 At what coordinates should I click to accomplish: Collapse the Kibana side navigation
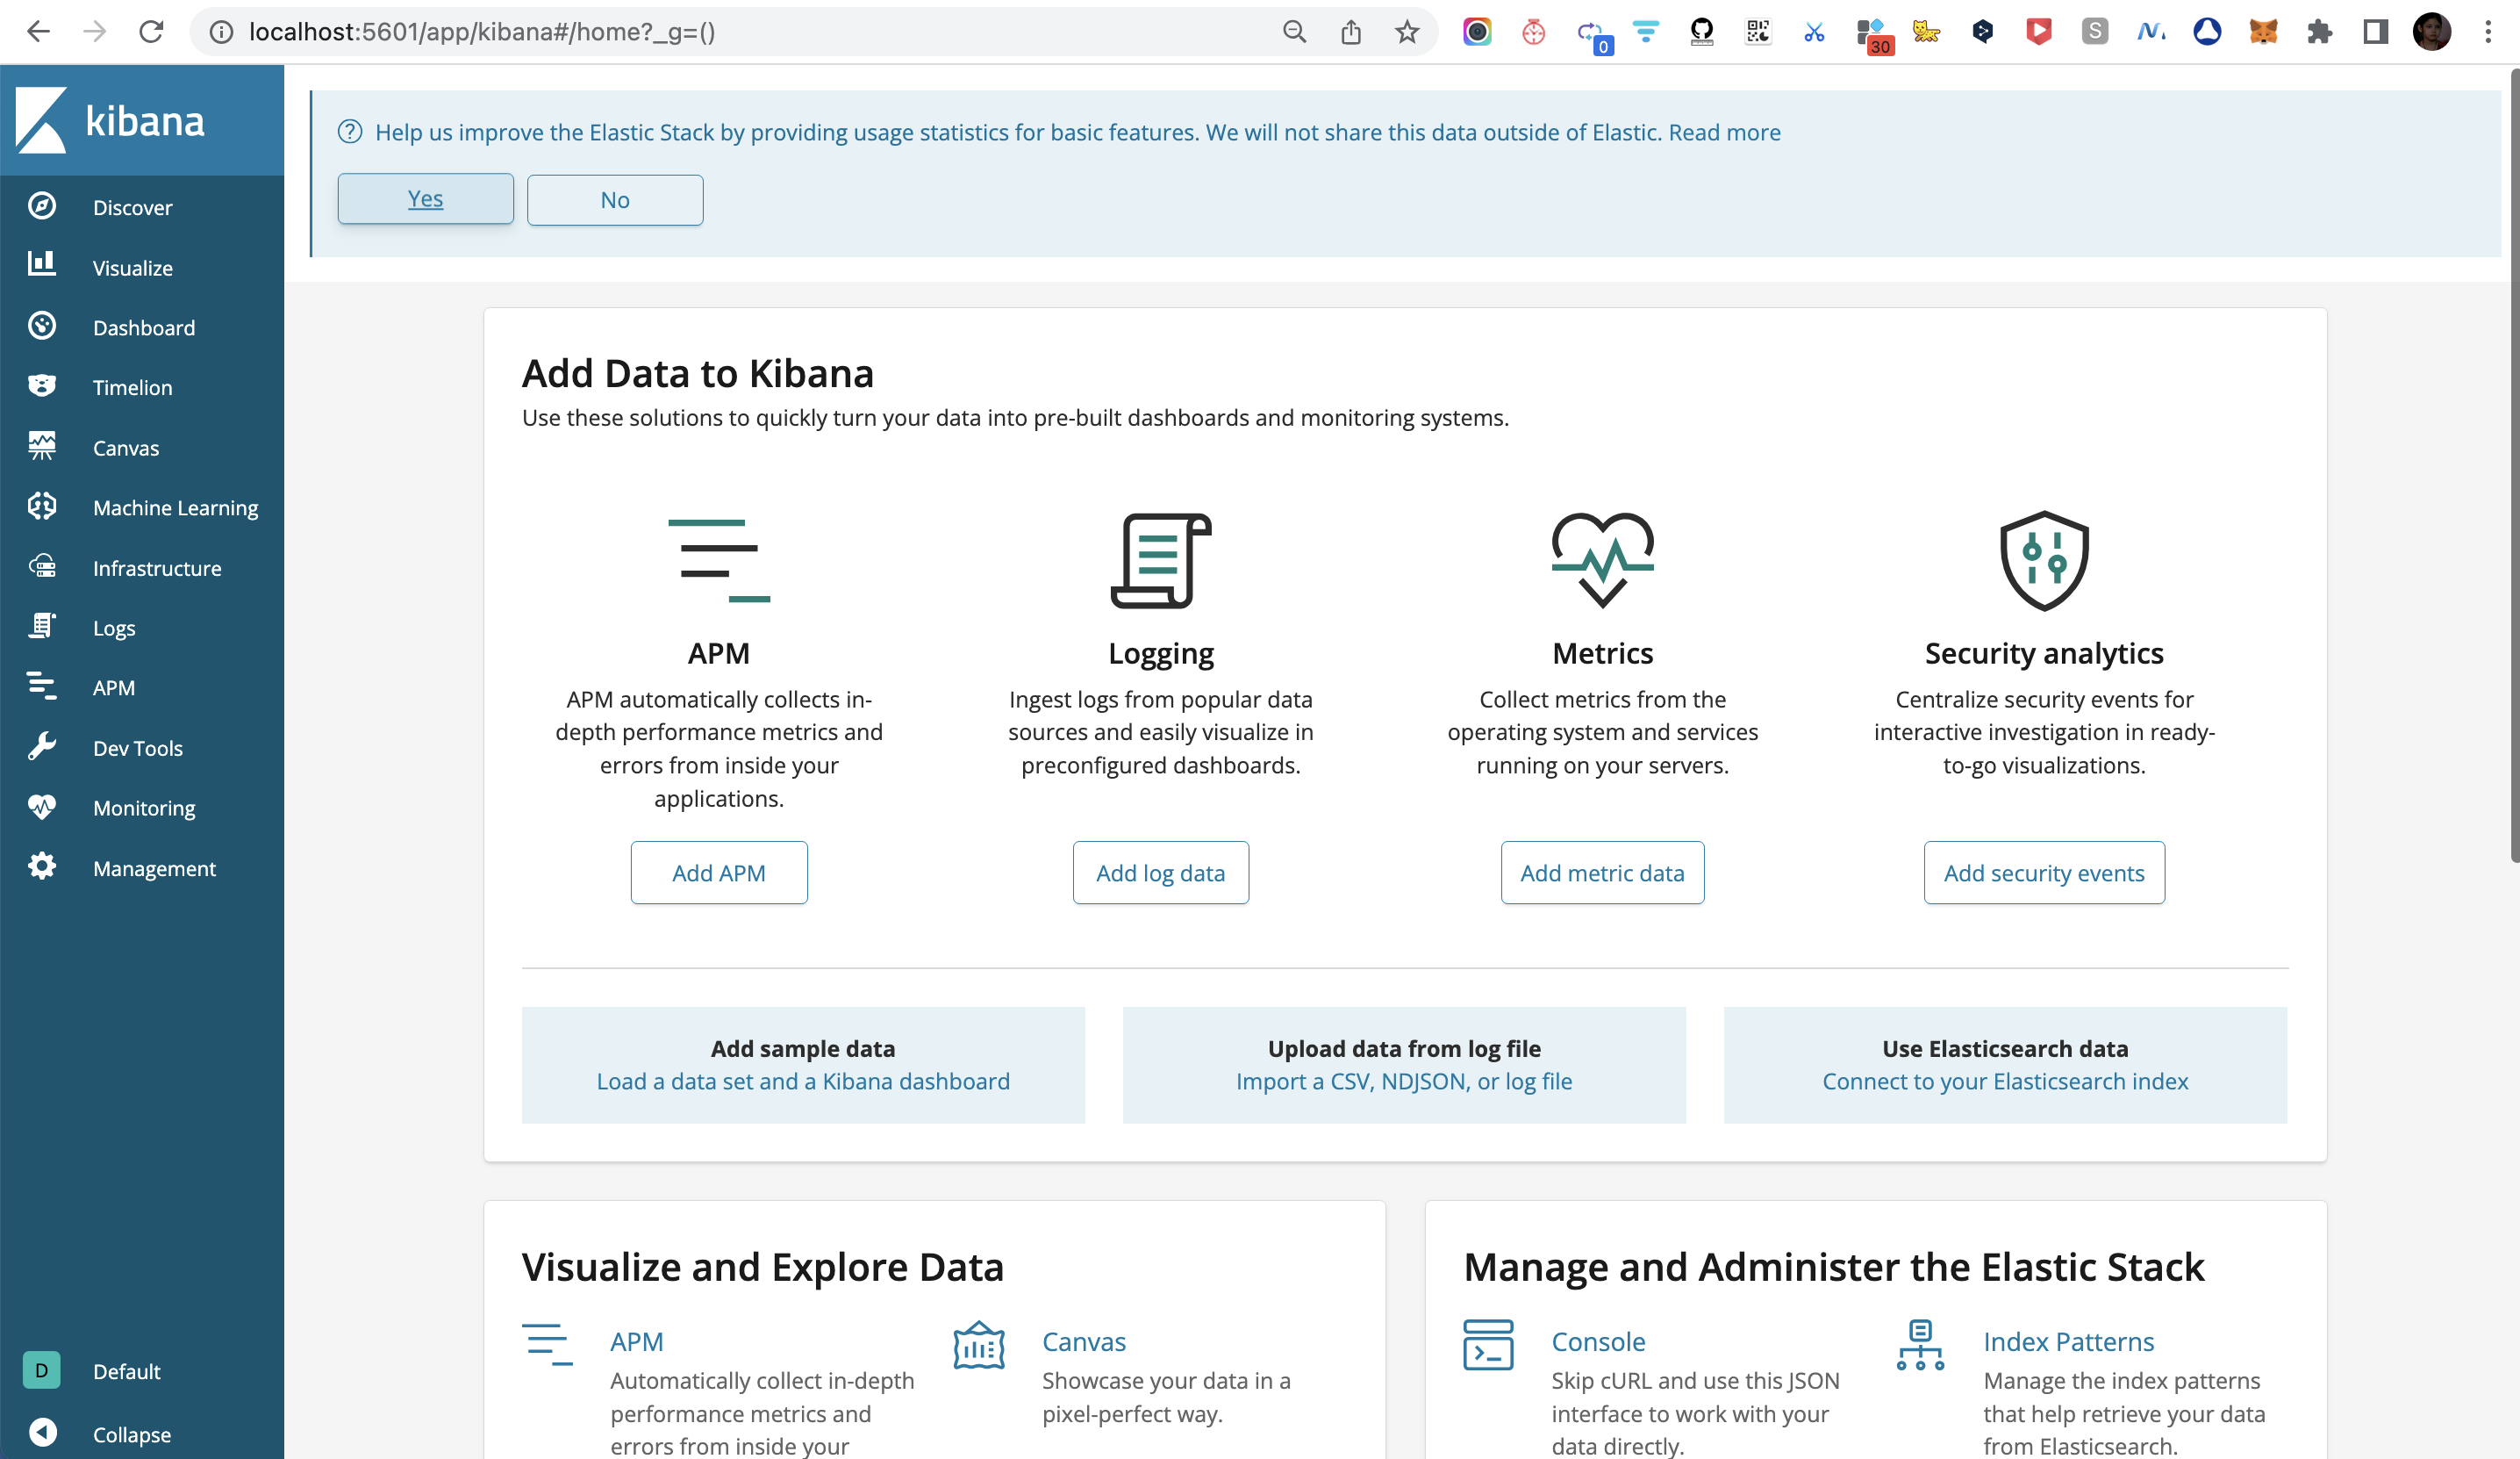click(x=42, y=1433)
